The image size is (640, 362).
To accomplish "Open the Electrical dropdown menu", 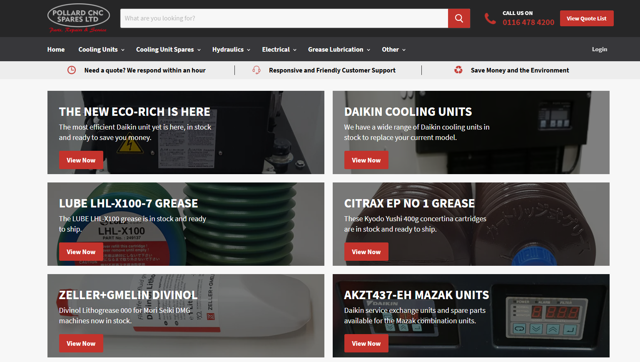I will pyautogui.click(x=279, y=50).
